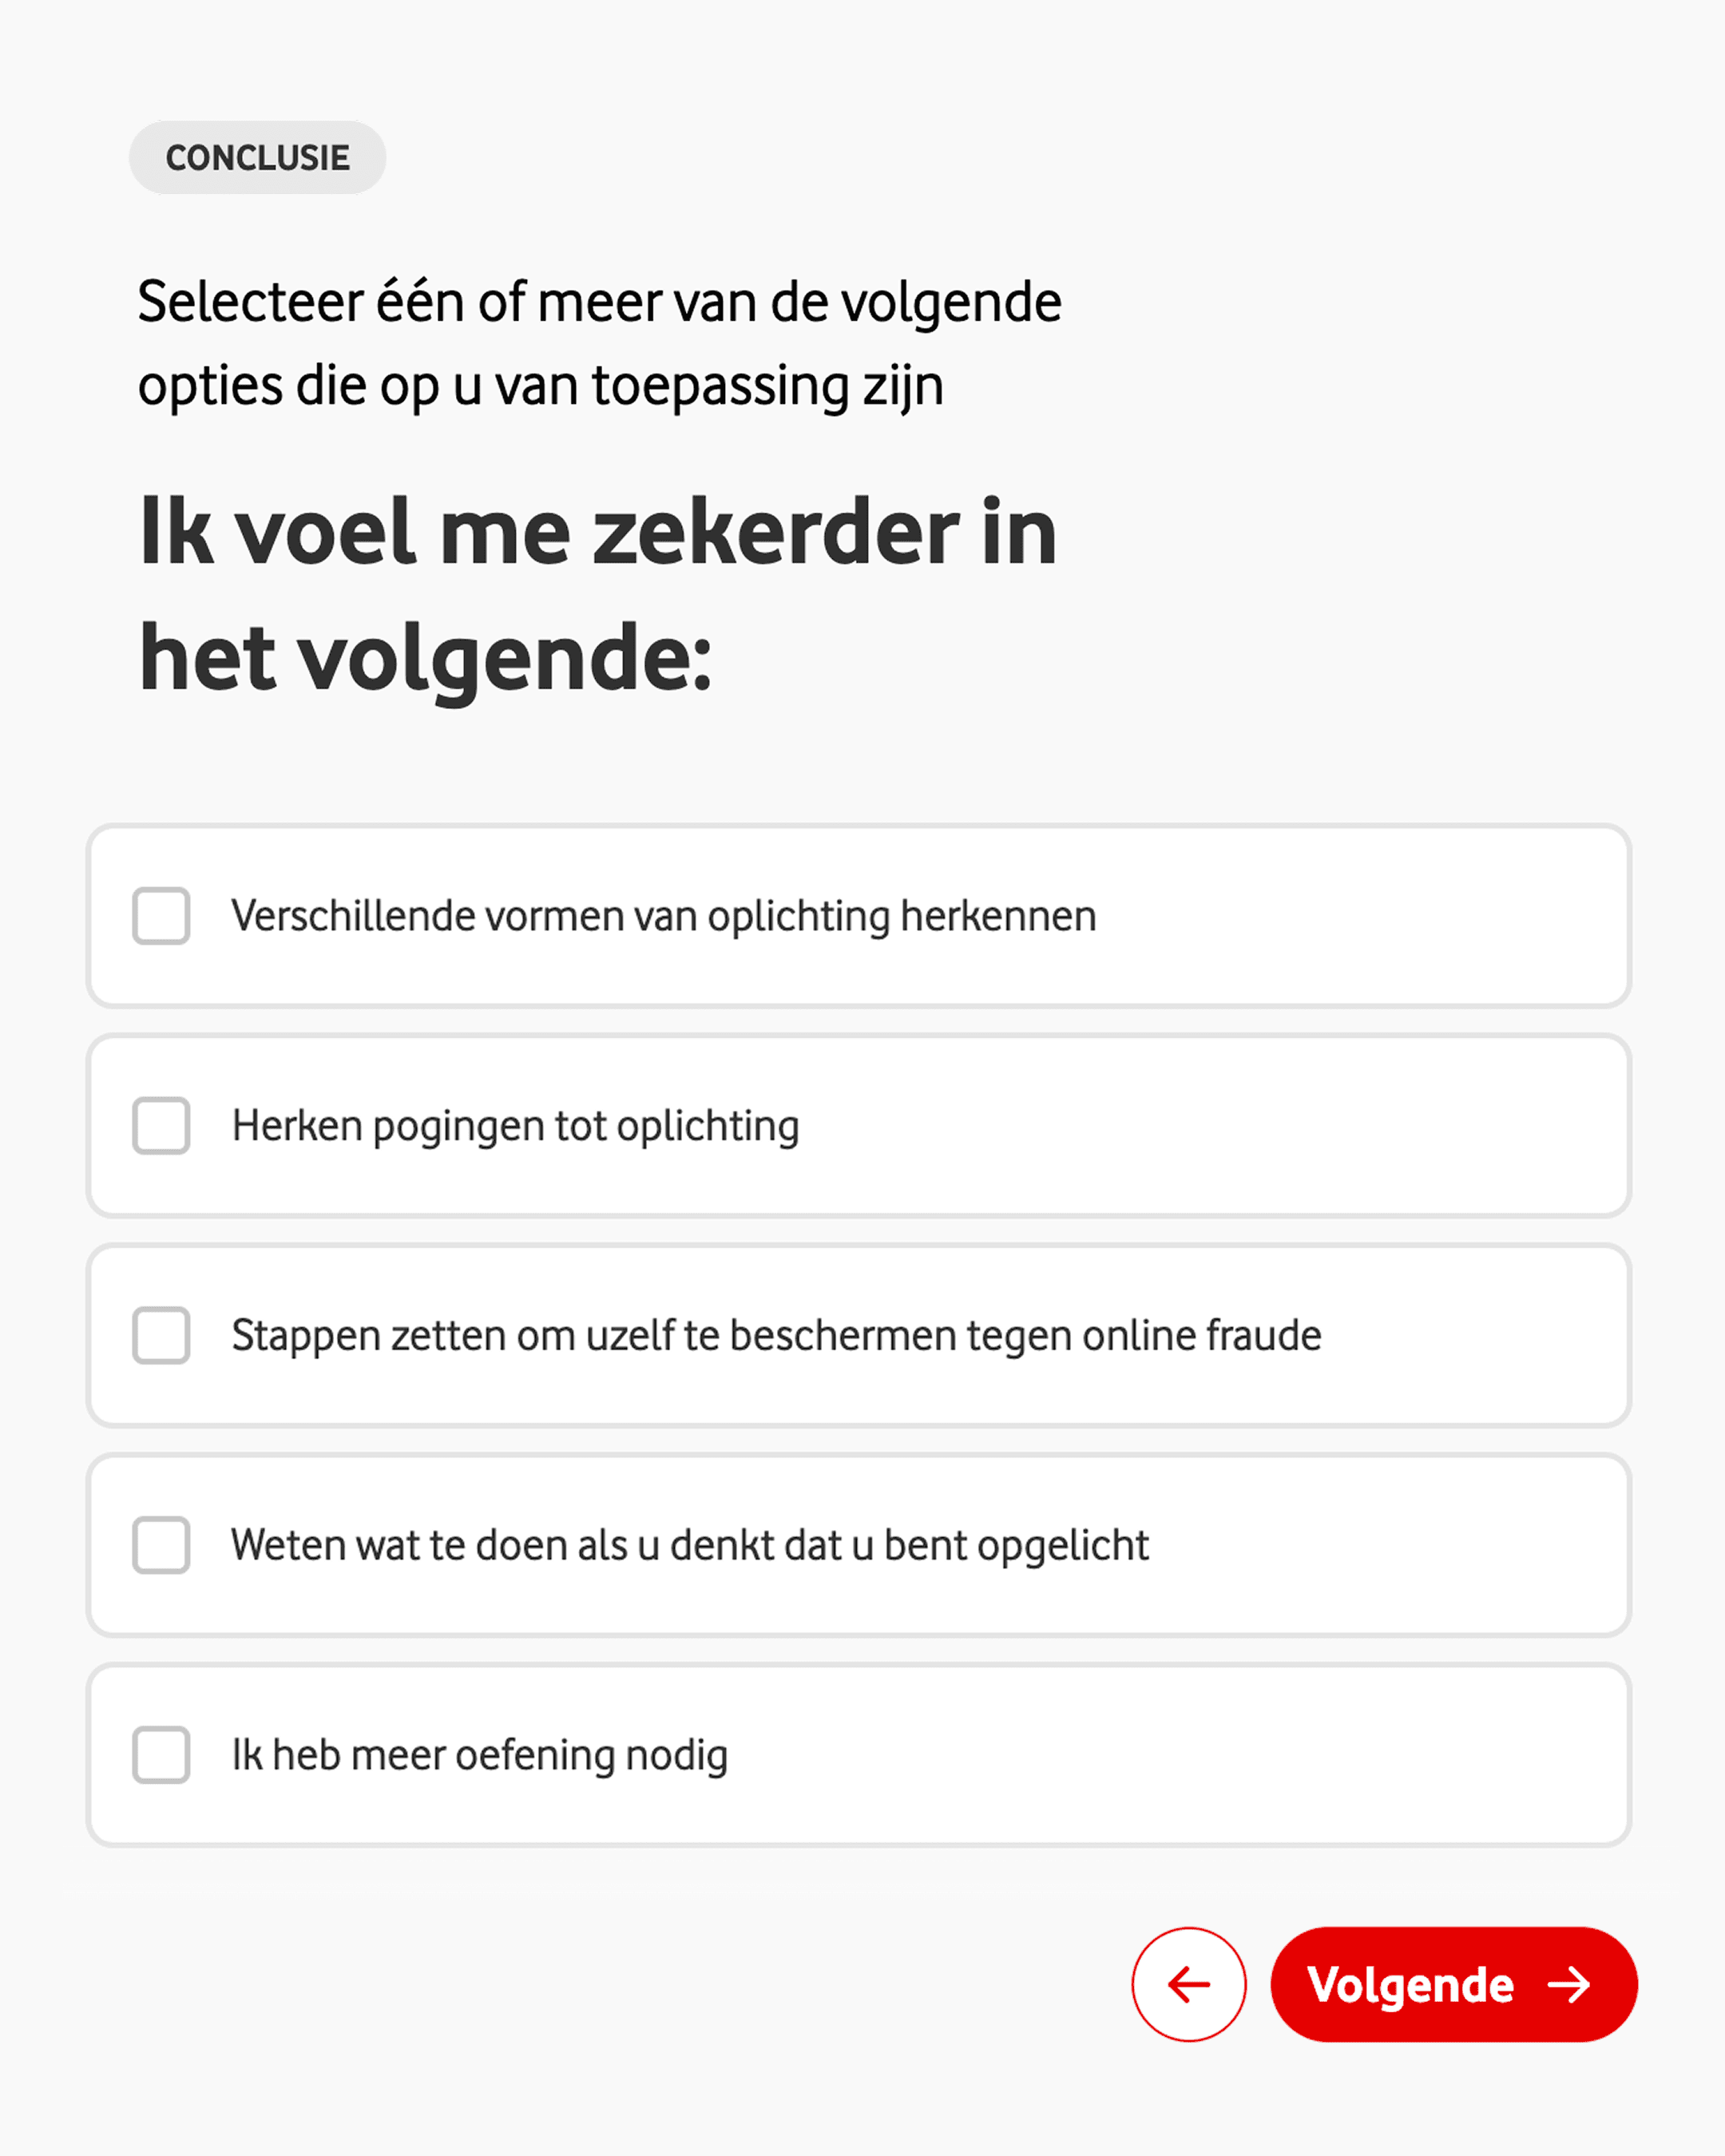Click the right arrow icon inside Volgende

(1568, 1985)
